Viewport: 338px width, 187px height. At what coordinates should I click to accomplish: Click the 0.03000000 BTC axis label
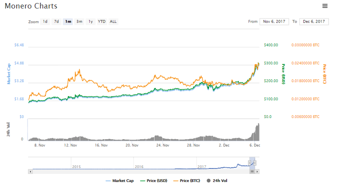(x=306, y=45)
